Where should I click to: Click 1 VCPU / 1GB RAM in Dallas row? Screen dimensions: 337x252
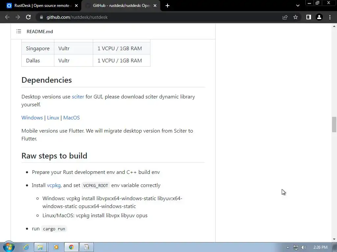(121, 61)
